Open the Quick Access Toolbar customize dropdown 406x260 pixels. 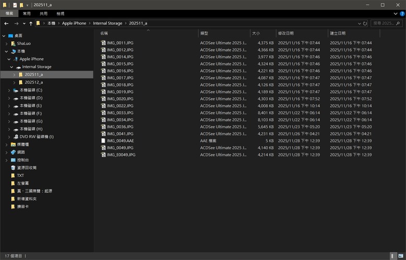(x=27, y=5)
